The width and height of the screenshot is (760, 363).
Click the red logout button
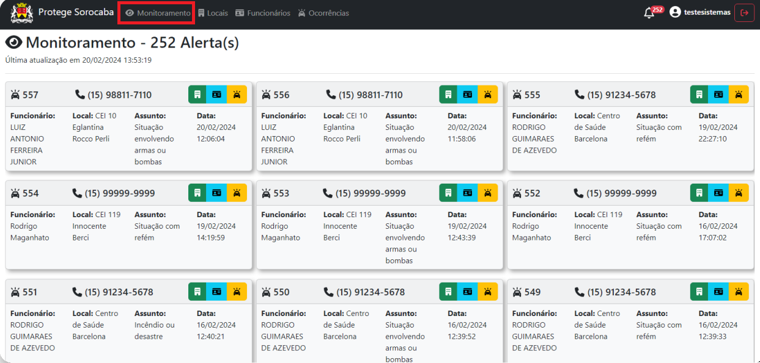pos(744,12)
